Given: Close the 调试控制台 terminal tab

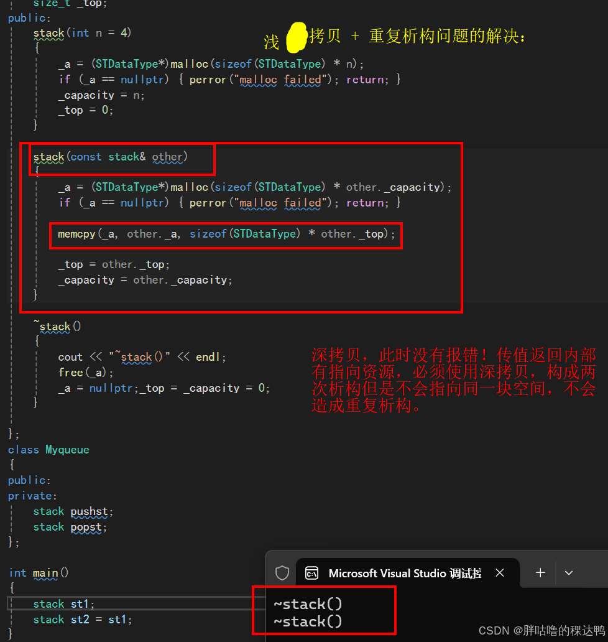Looking at the screenshot, I should 500,572.
